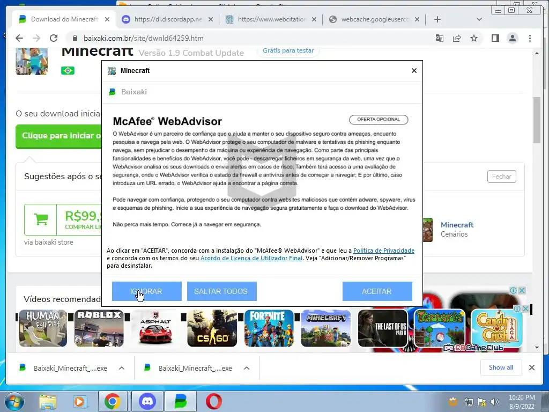Reload the current page
The height and width of the screenshot is (412, 549).
pyautogui.click(x=54, y=38)
